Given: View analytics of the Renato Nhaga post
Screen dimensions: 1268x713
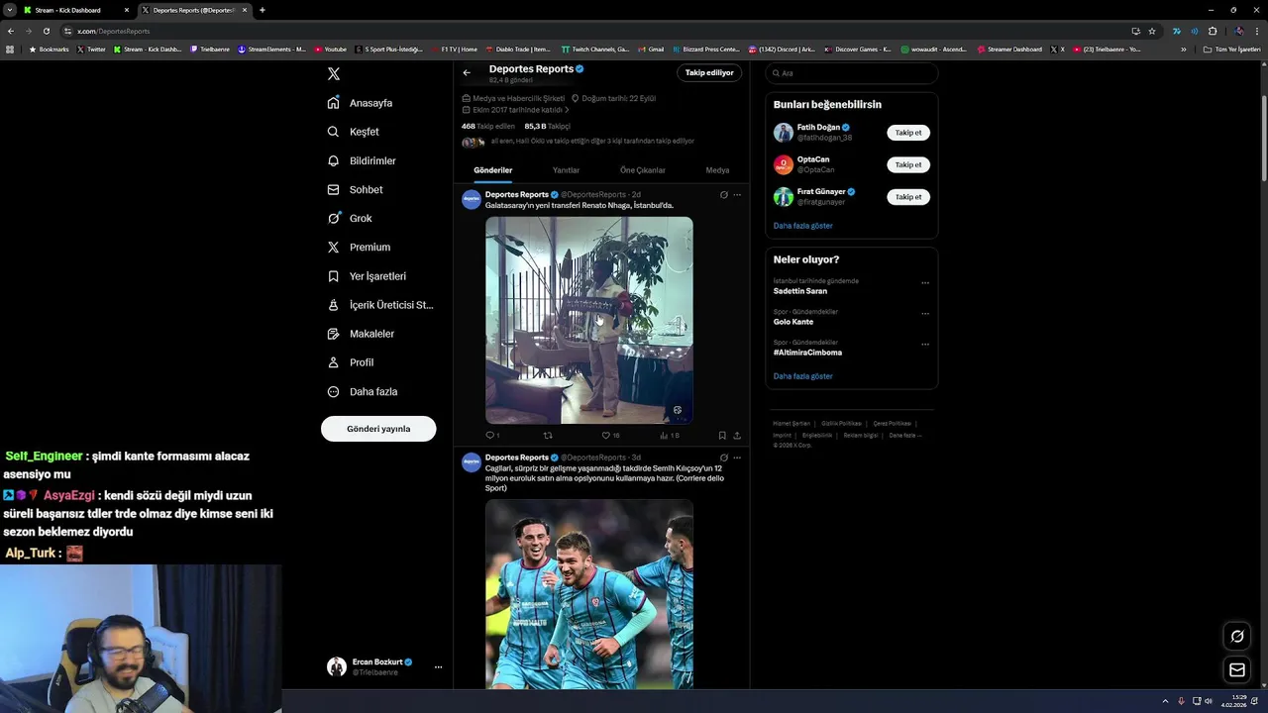Looking at the screenshot, I should coord(669,435).
